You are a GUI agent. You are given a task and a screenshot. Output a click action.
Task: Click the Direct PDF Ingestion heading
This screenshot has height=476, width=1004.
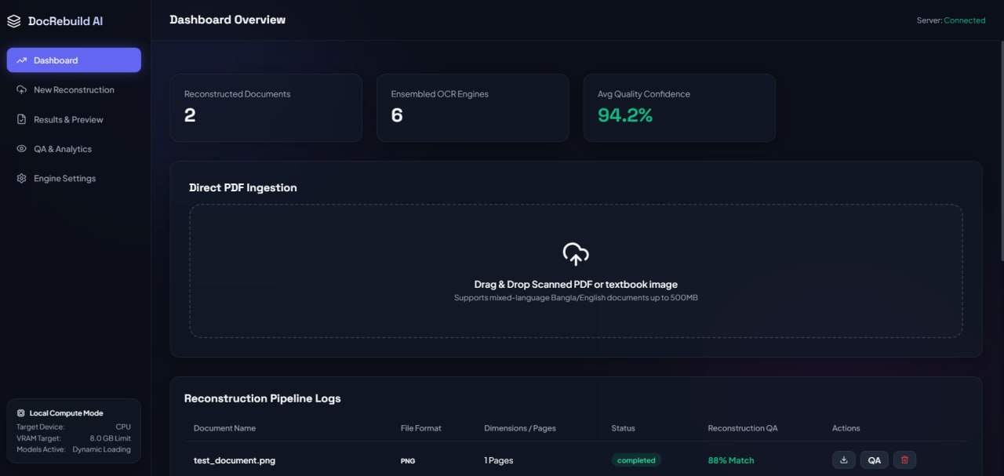pos(243,188)
